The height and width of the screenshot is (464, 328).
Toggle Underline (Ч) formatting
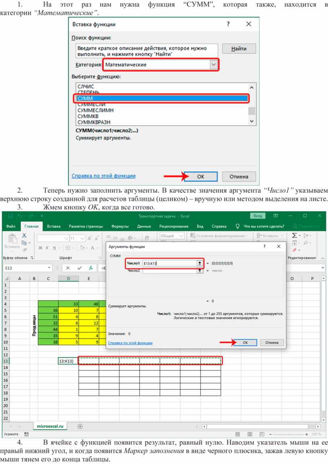click(x=54, y=247)
